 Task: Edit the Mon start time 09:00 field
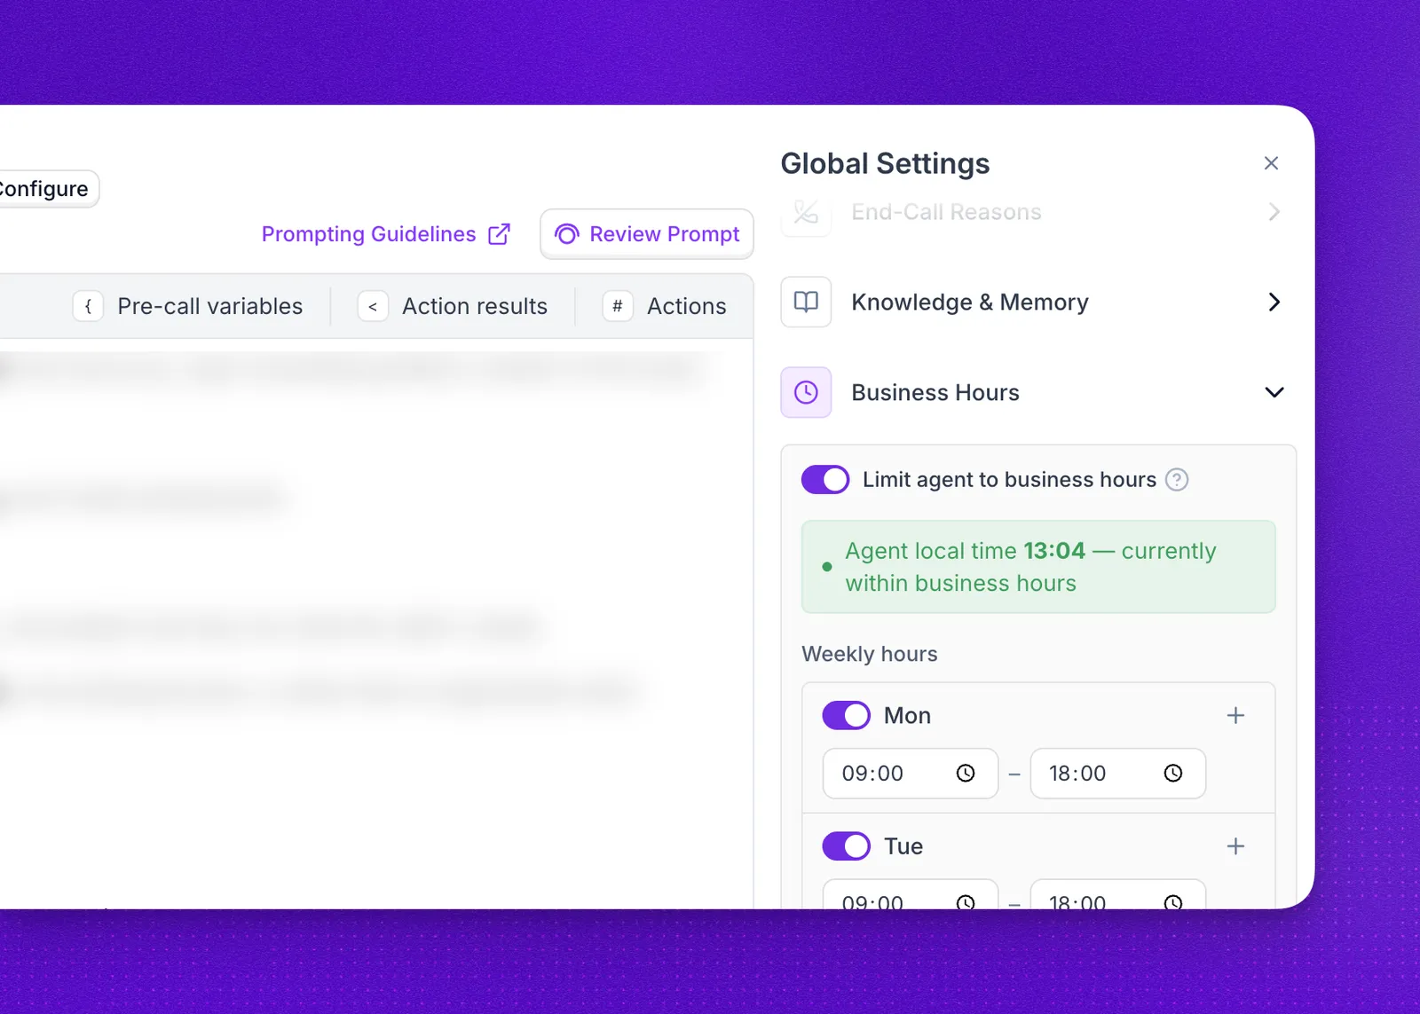click(x=911, y=774)
